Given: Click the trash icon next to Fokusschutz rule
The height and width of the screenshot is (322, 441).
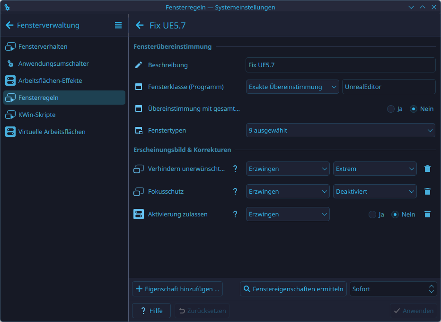Looking at the screenshot, I should (427, 191).
